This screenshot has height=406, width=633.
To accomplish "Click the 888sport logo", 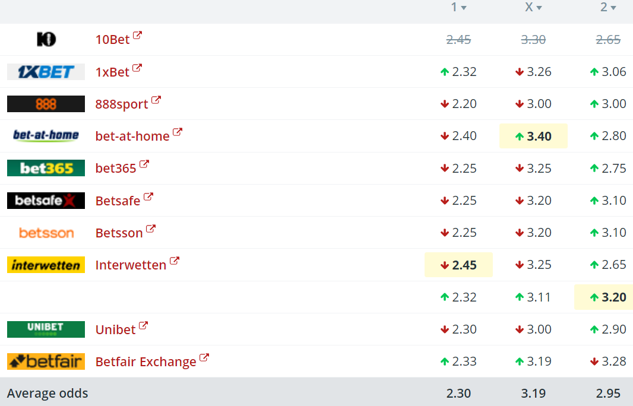I will pos(46,104).
